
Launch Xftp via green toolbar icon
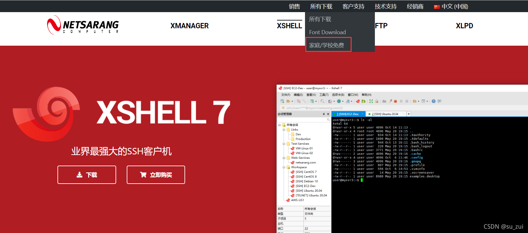(363, 101)
